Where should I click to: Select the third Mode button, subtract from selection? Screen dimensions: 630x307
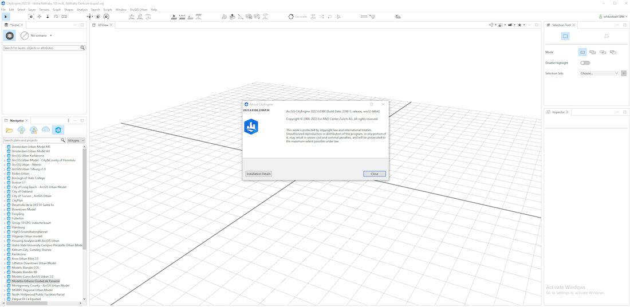tap(603, 52)
